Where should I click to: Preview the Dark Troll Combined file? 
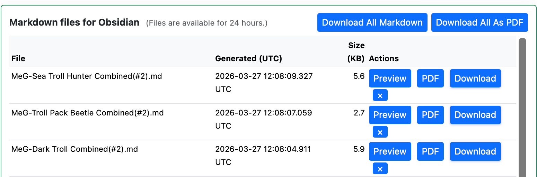(390, 151)
